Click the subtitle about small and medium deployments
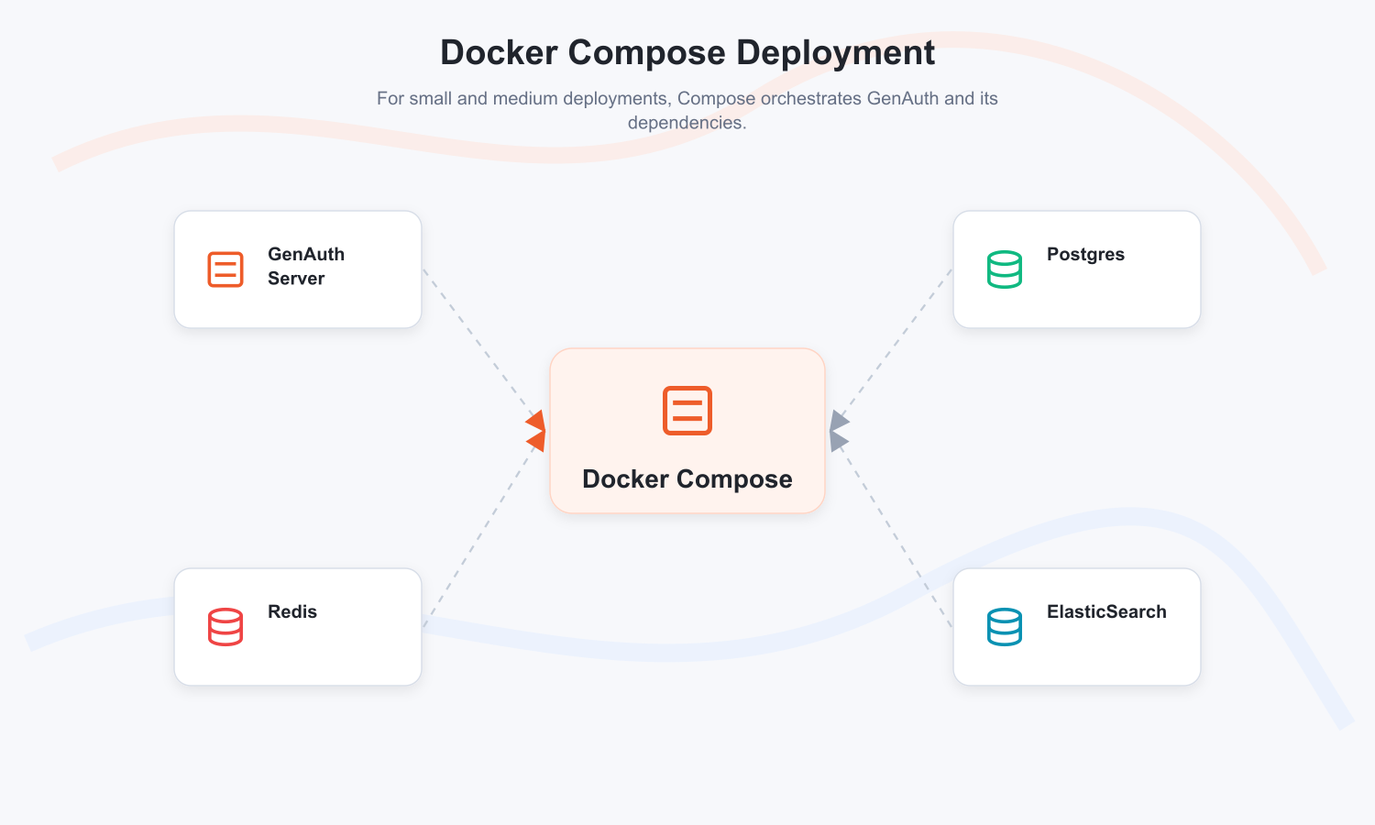This screenshot has width=1375, height=825. [687, 110]
